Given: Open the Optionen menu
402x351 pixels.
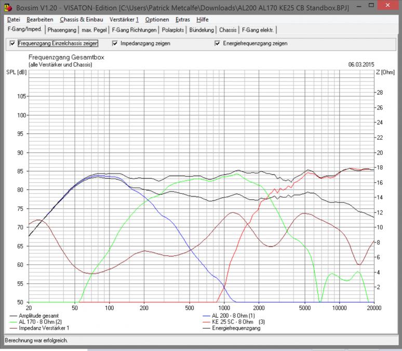Looking at the screenshot, I should (x=157, y=19).
